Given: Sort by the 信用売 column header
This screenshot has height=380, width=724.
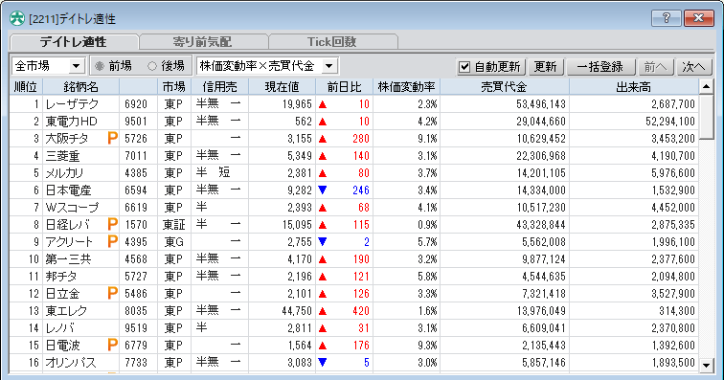Looking at the screenshot, I should pos(220,87).
